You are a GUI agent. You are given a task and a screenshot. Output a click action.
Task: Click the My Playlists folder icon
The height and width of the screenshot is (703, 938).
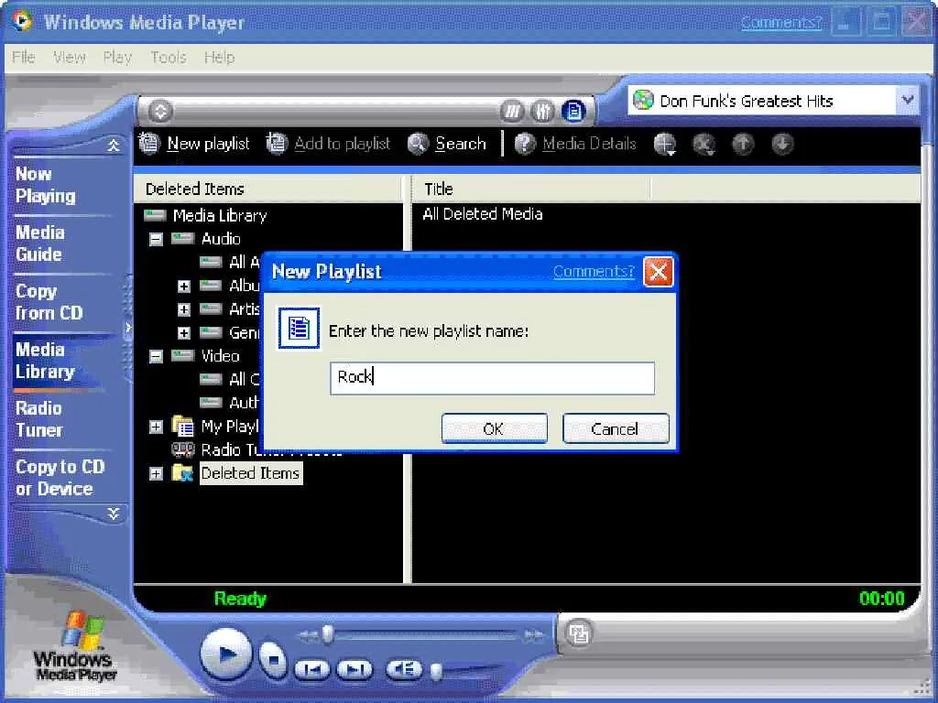click(x=182, y=427)
